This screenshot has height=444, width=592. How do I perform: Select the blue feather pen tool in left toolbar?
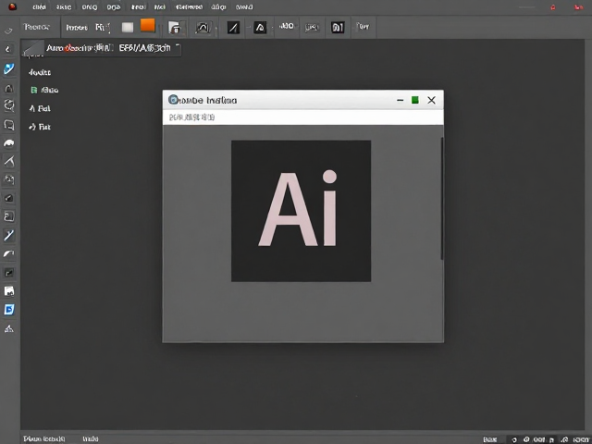click(9, 68)
